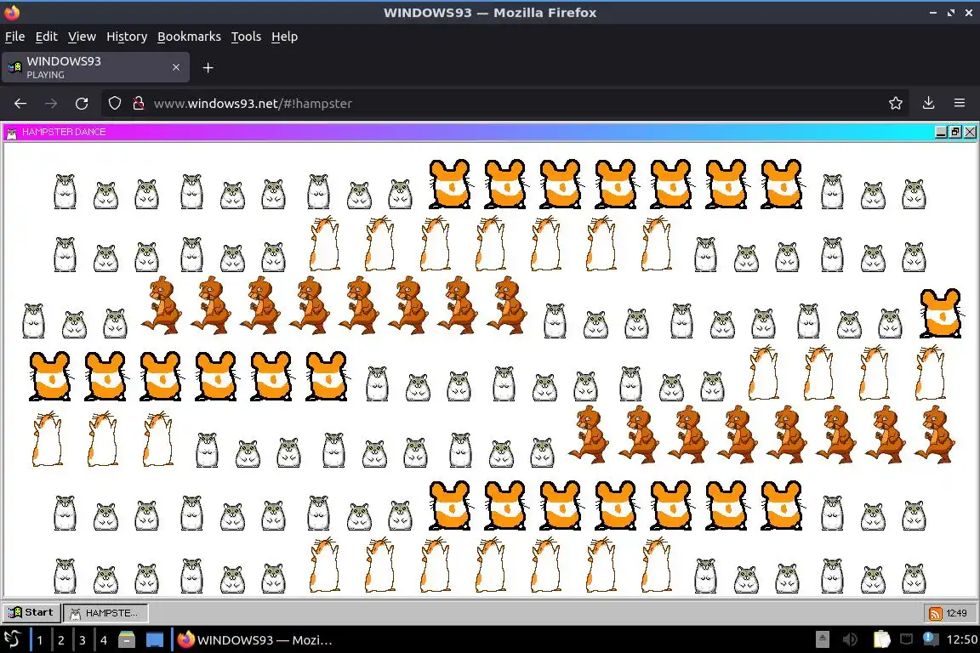The width and height of the screenshot is (980, 653).
Task: Click the 12:50 system clock
Action: pos(962,639)
